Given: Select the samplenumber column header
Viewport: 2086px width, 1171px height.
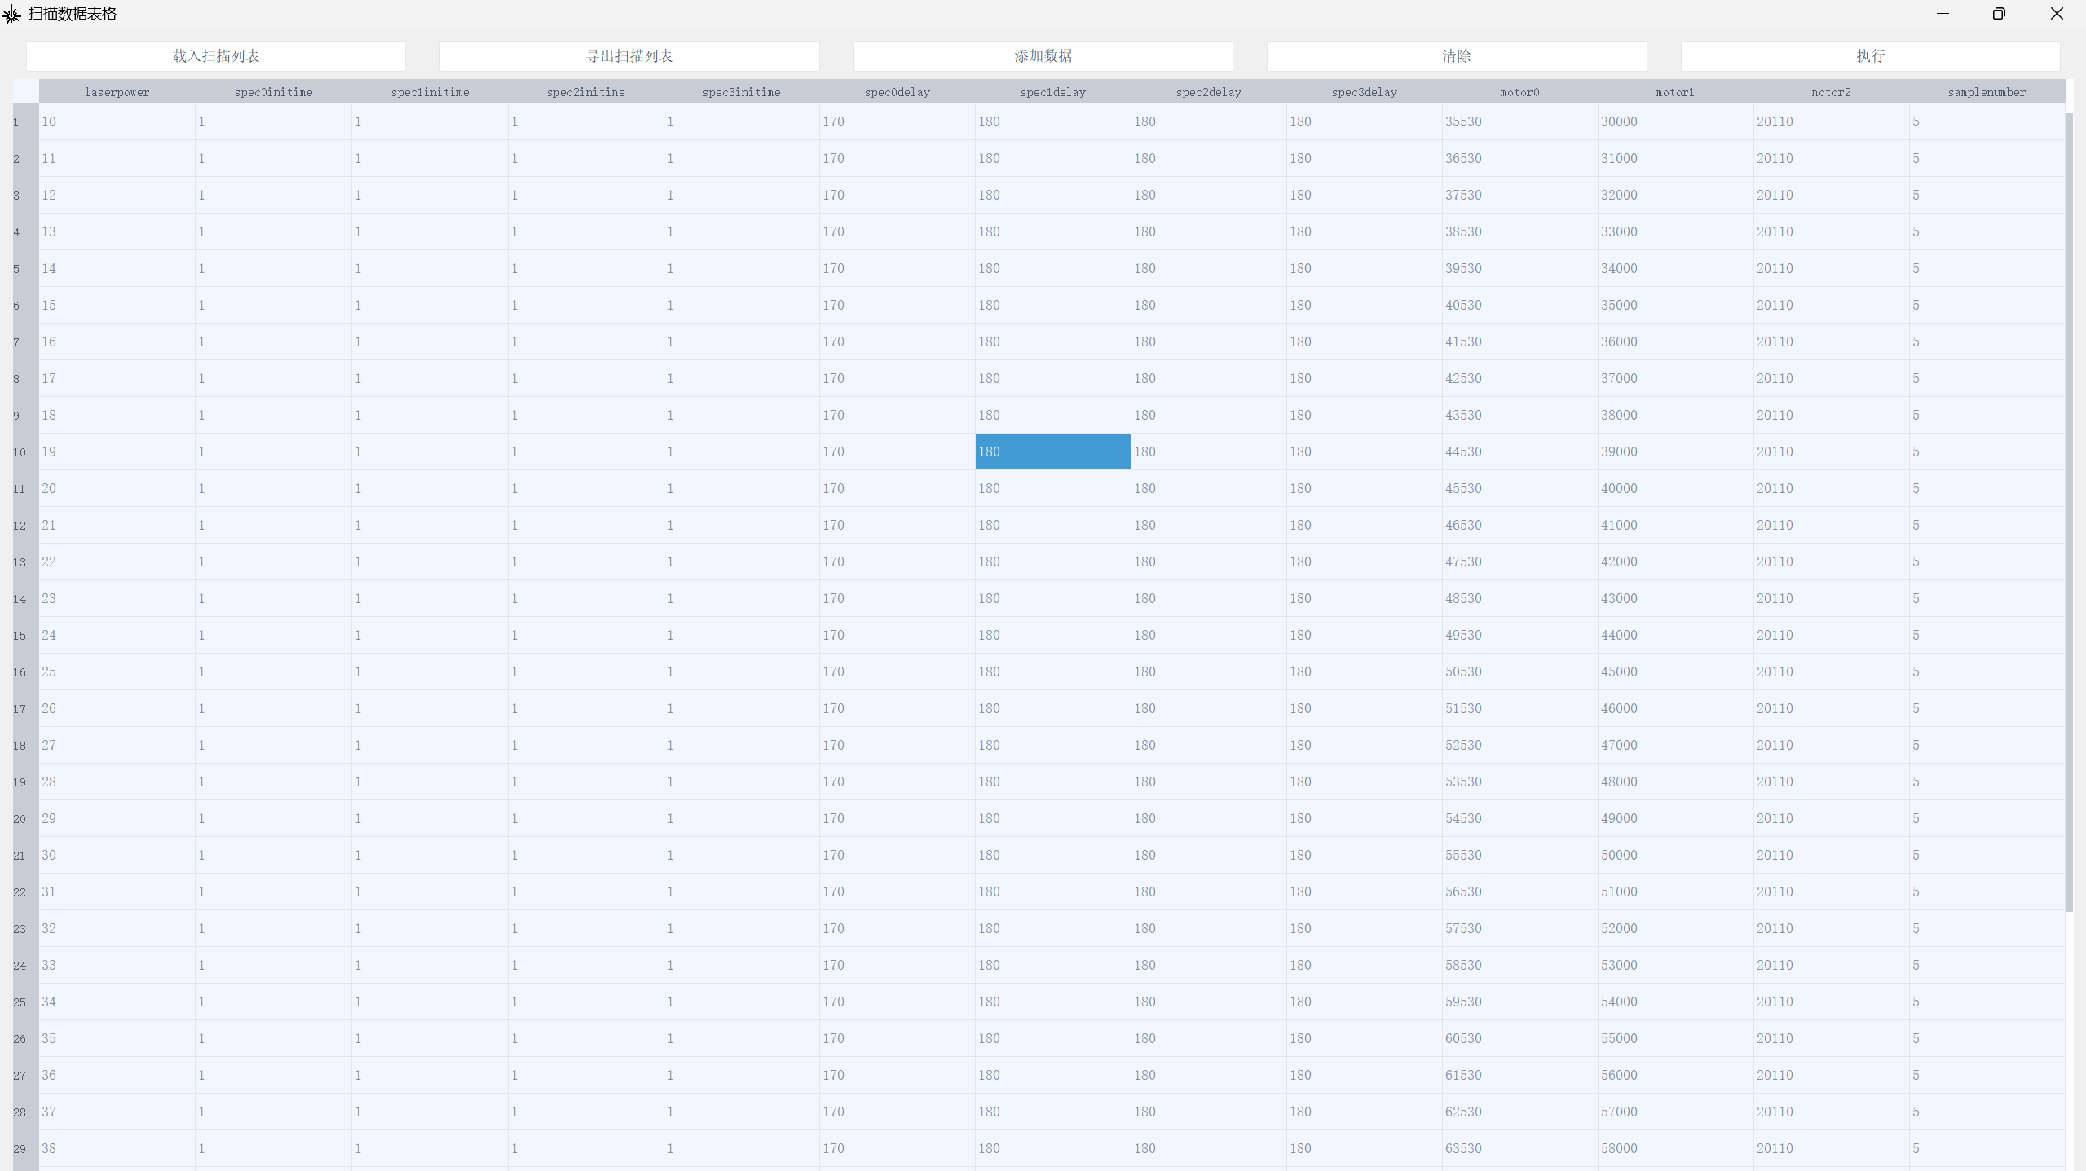Looking at the screenshot, I should [x=1987, y=92].
